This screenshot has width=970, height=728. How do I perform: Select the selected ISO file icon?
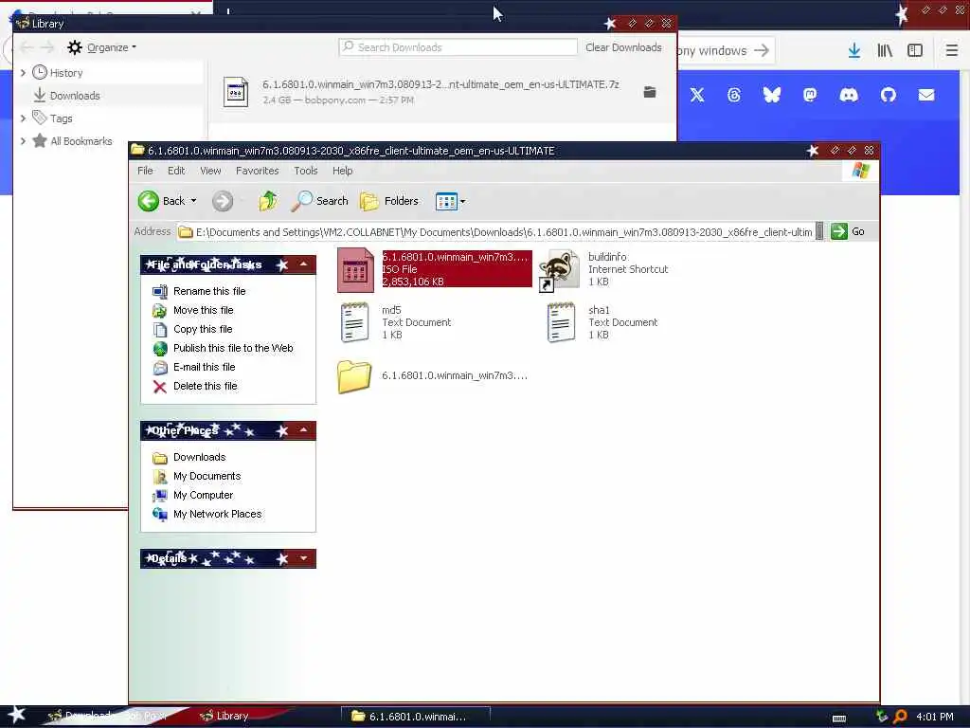click(x=356, y=270)
